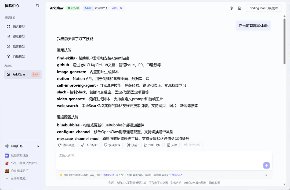This screenshot has height=190, width=290.
Task: Click video-generate skill name
Action: (71, 99)
